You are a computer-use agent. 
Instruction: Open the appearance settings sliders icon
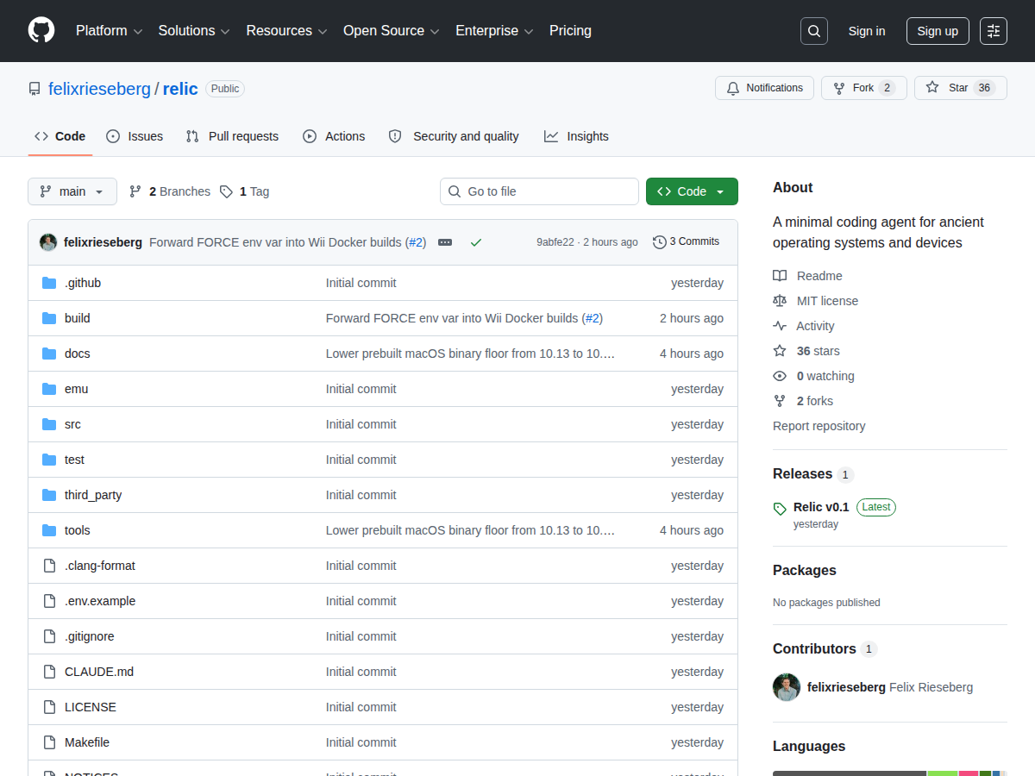pyautogui.click(x=994, y=31)
